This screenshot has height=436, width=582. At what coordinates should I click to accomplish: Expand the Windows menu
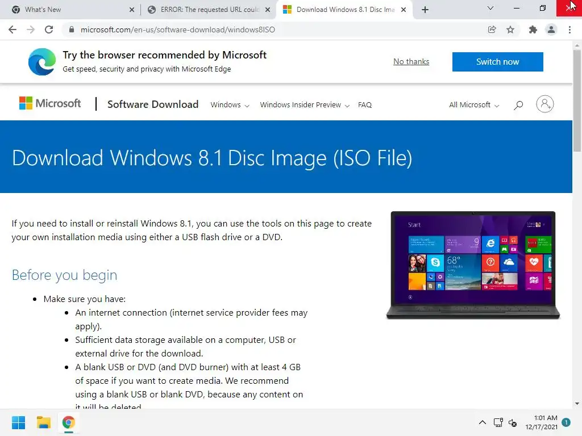(230, 105)
